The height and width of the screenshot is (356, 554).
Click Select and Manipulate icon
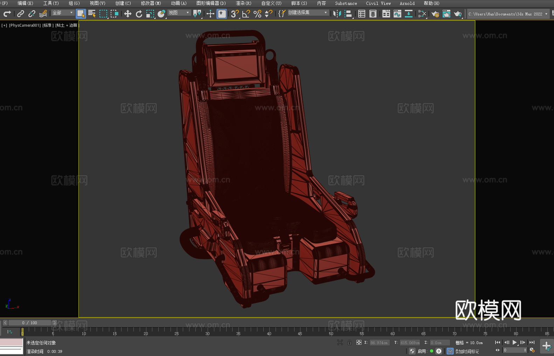pos(210,14)
